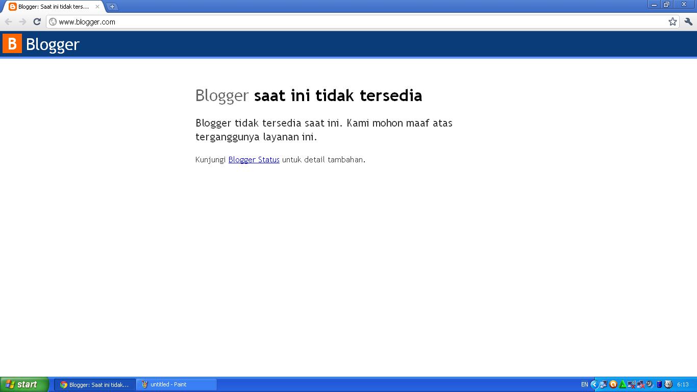Viewport: 697px width, 392px height.
Task: Open the Chrome wrench menu
Action: [x=688, y=21]
